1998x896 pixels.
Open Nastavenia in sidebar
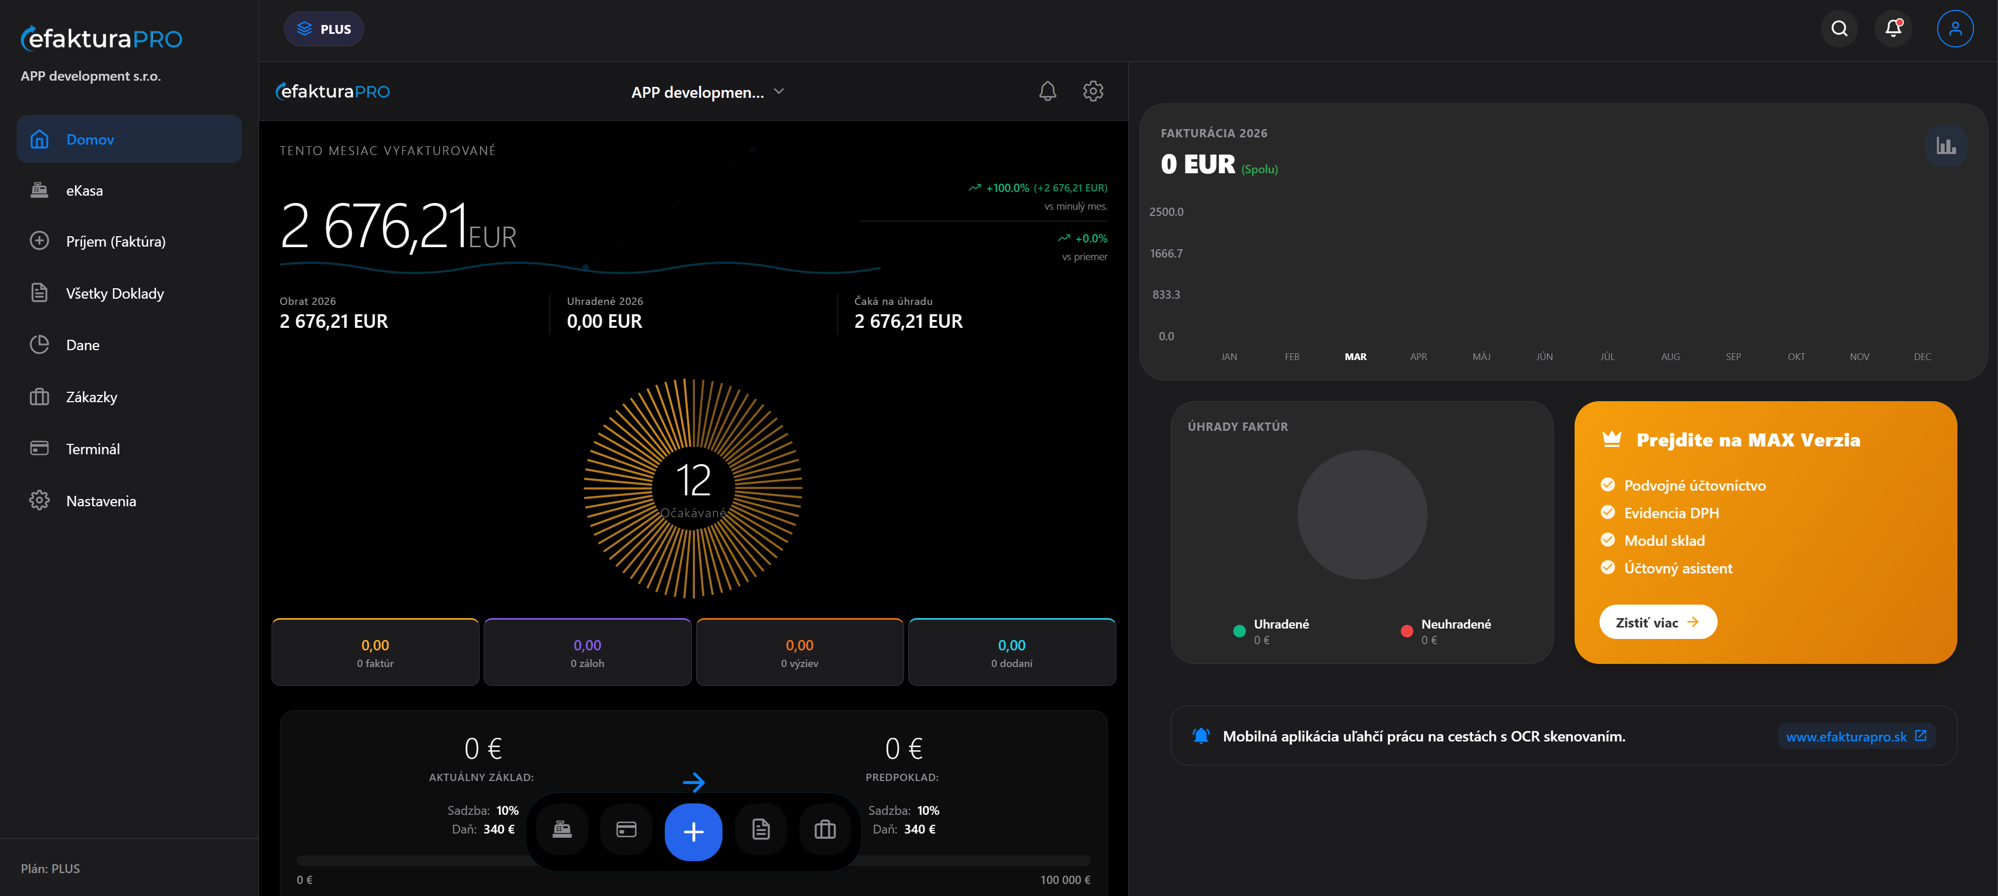point(129,501)
